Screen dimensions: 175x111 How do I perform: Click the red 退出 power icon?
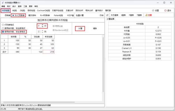coord(165,11)
